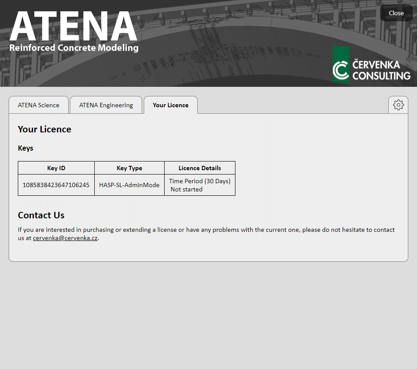Click the HASP-SL-AdminMode key type cell
Viewport: 417px width, 369px height.
pos(129,185)
